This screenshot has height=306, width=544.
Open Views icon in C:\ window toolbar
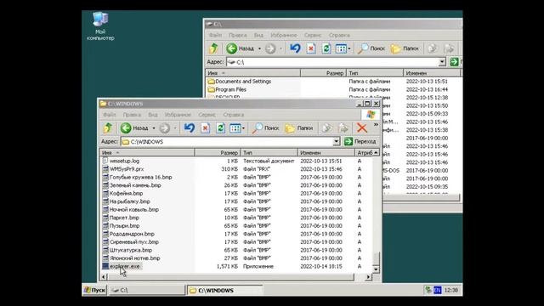coord(341,48)
